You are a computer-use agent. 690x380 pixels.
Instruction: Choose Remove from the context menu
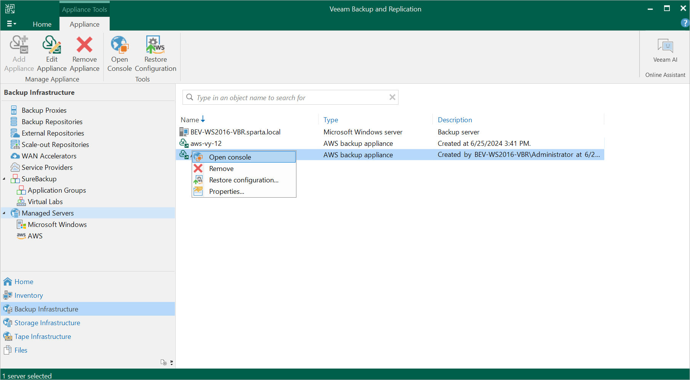[x=244, y=168]
